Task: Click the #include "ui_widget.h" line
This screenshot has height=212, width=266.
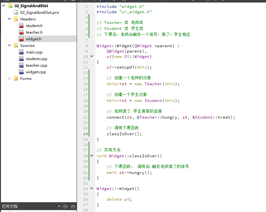Action: 124,12
